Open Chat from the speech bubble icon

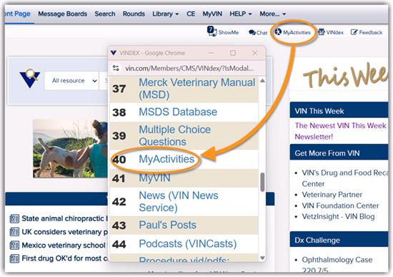pos(252,32)
